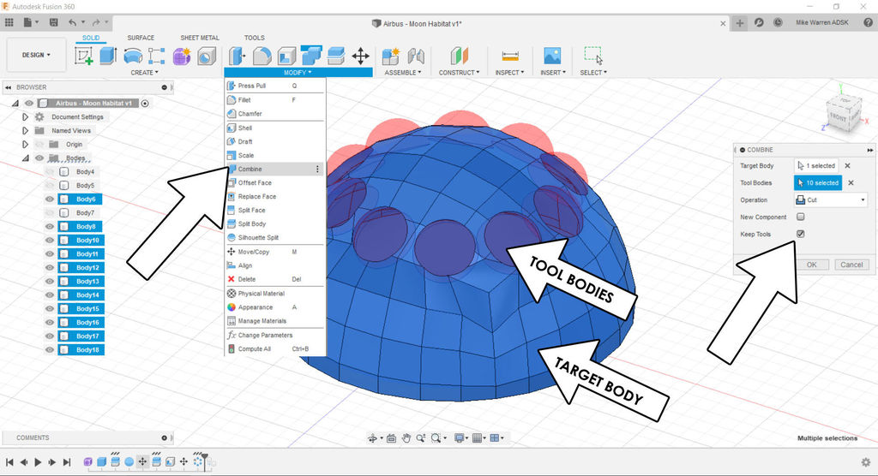Expand the Named Views node
This screenshot has width=878, height=476.
pyautogui.click(x=25, y=130)
